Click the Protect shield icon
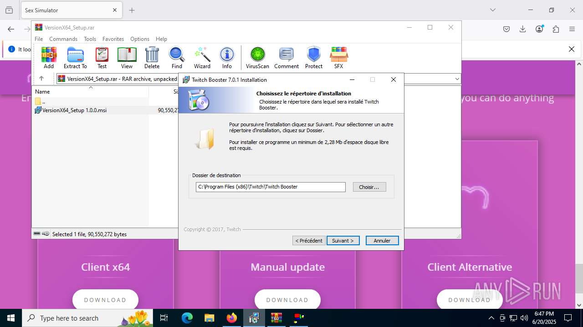The image size is (583, 327). click(314, 58)
